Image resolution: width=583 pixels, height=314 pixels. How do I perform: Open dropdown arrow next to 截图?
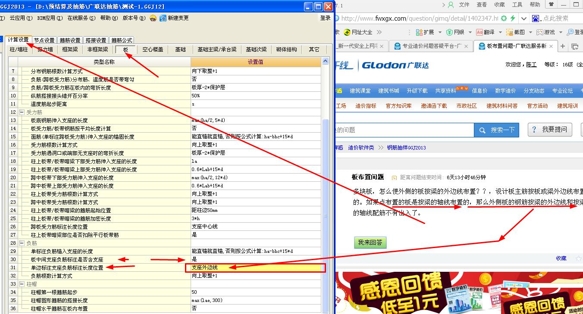530,32
